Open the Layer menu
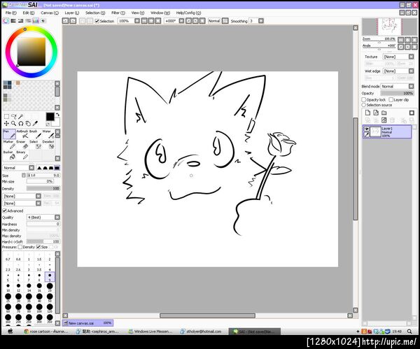Image resolution: width=420 pixels, height=349 pixels. [x=72, y=13]
